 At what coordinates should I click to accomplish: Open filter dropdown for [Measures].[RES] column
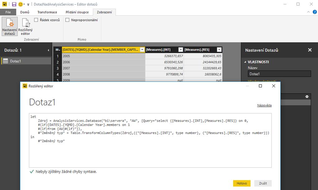point(219,50)
